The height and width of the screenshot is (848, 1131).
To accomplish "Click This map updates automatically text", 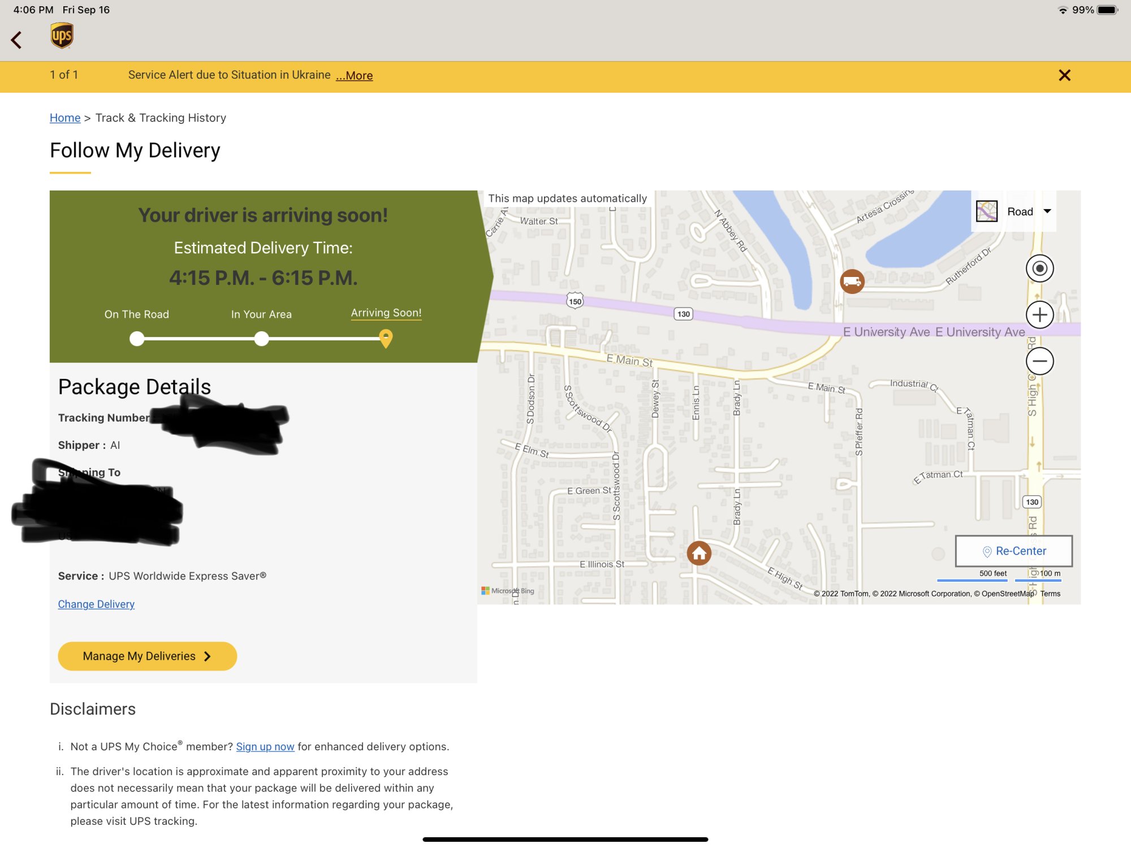I will click(x=567, y=198).
